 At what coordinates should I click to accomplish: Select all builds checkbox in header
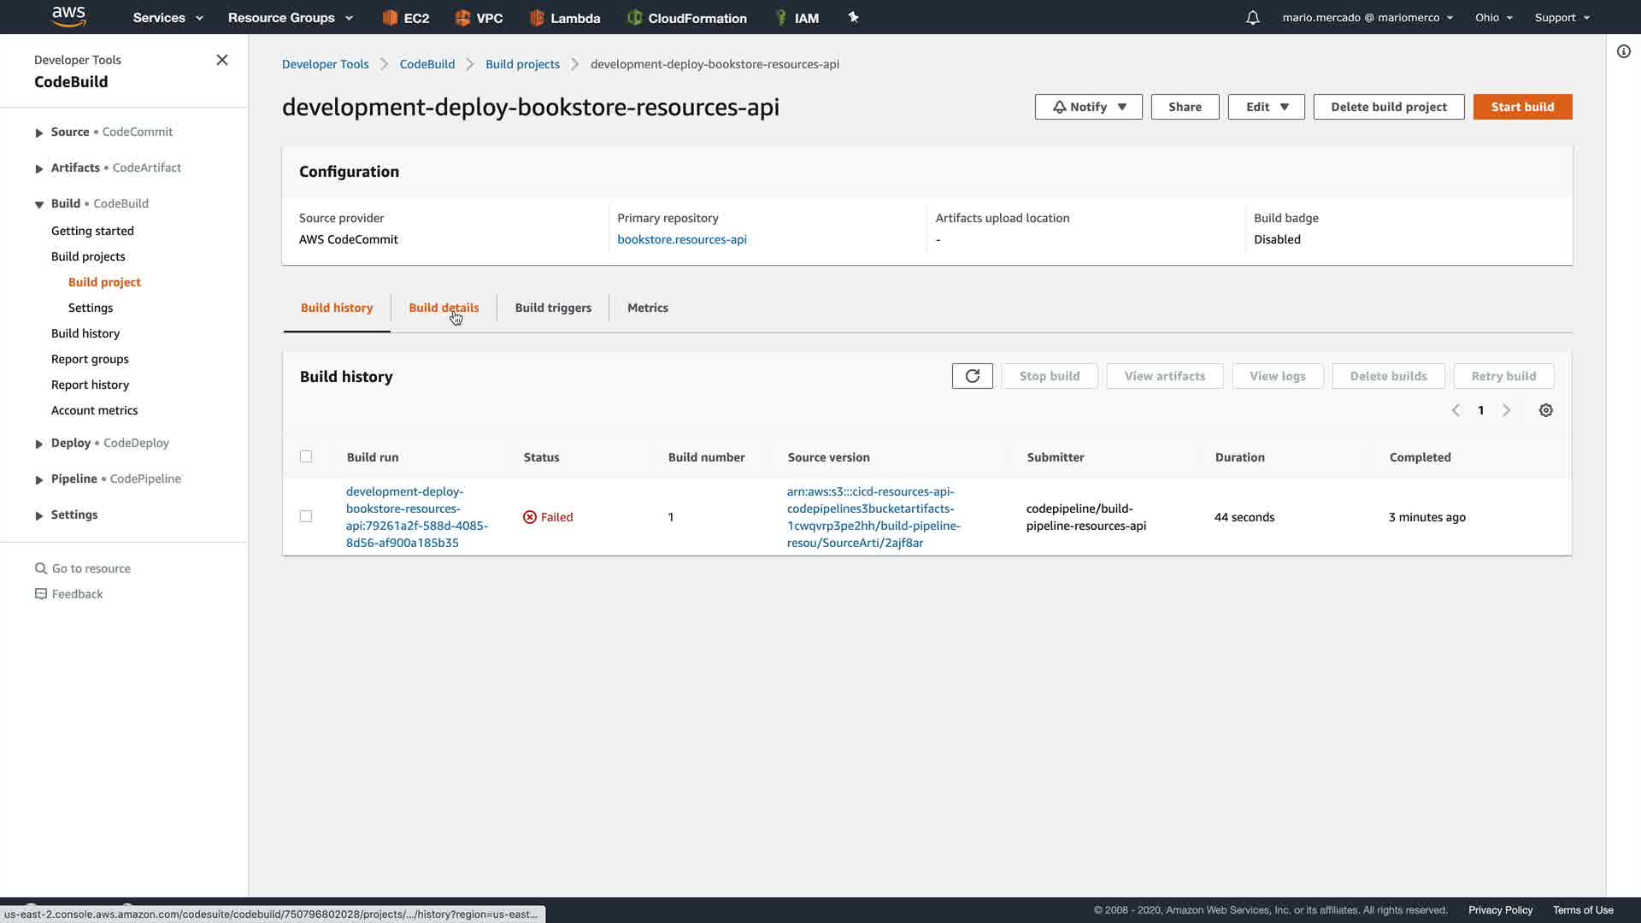coord(306,456)
